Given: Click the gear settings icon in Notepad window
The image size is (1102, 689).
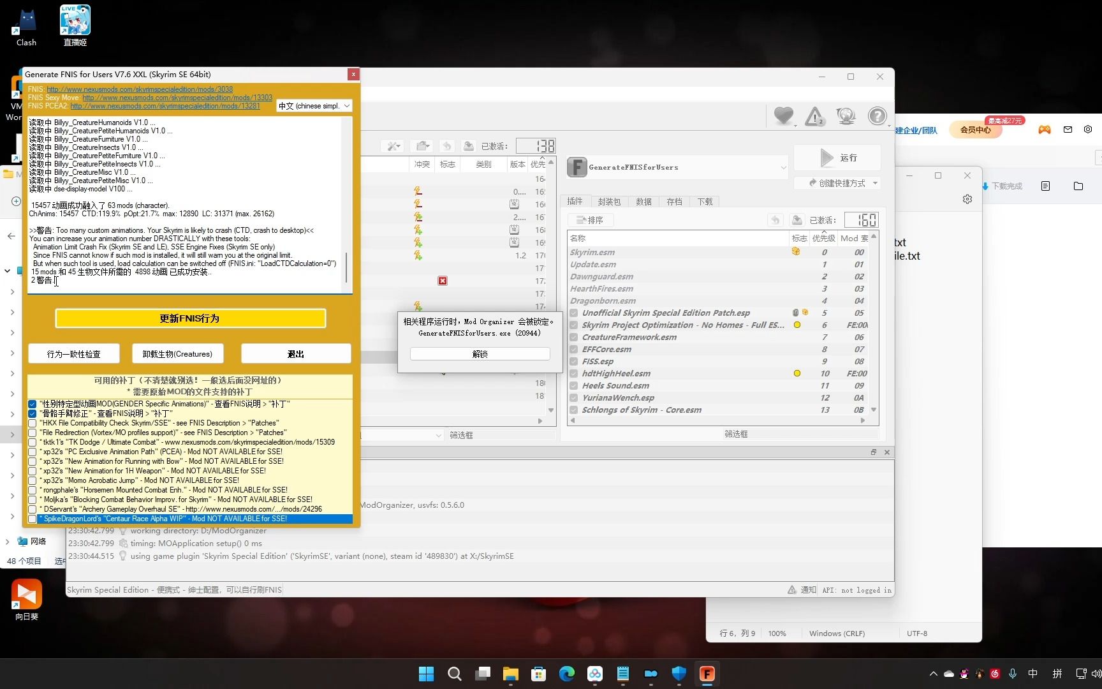Looking at the screenshot, I should (967, 199).
